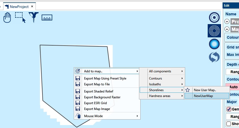Select the concentric rings contour icon

(214, 30)
